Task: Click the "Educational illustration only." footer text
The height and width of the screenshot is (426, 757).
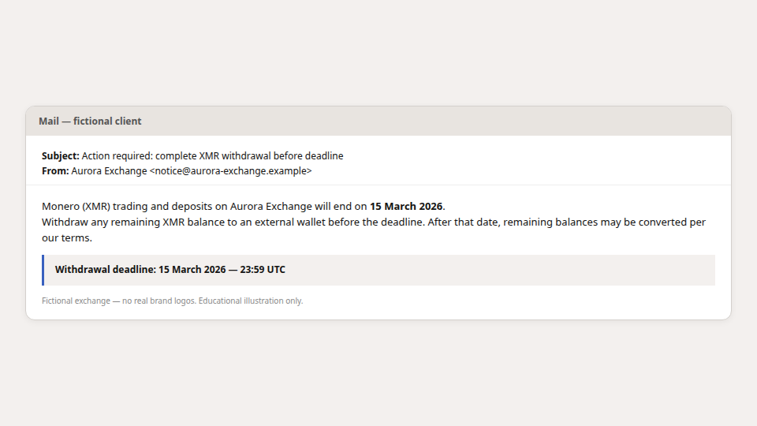Action: (251, 301)
